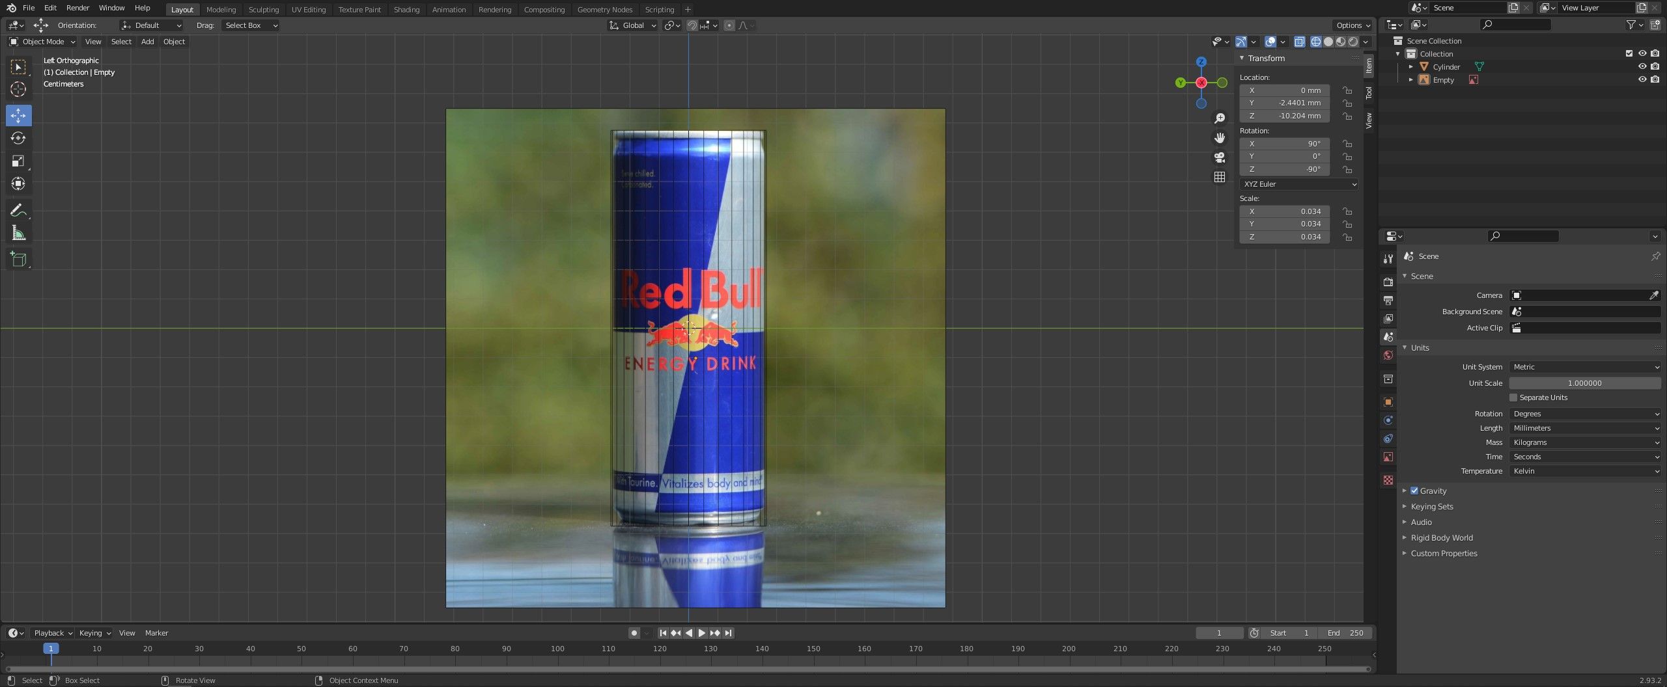Open the Output properties tab
The height and width of the screenshot is (687, 1667).
[x=1388, y=300]
